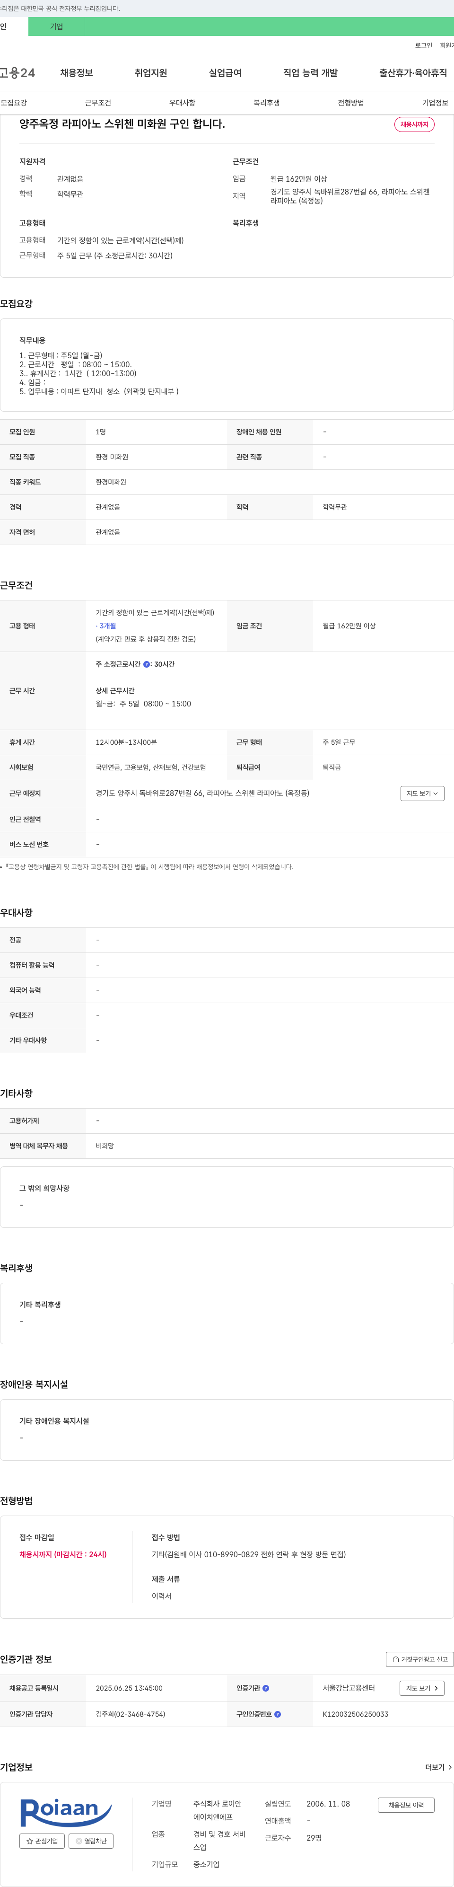Click contact 김주희(02-3468-4754)
This screenshot has height=1887, width=454.
point(131,1714)
